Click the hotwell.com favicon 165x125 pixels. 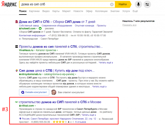point(17,22)
